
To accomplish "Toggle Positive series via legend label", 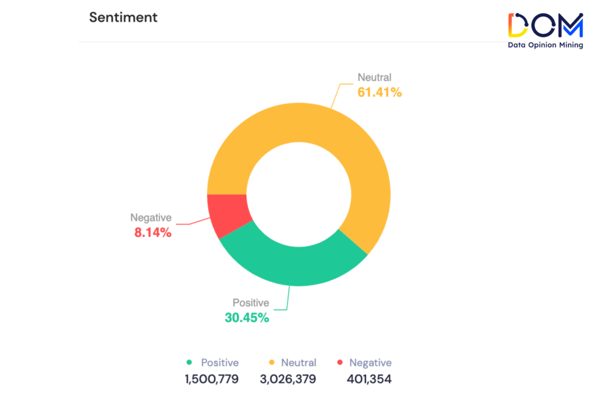I will coord(219,363).
